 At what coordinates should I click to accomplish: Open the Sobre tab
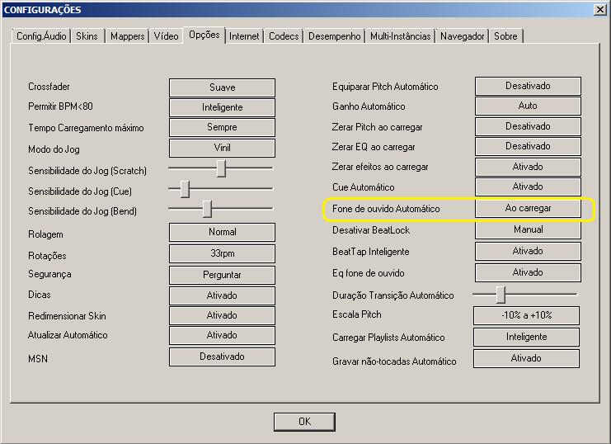(505, 36)
